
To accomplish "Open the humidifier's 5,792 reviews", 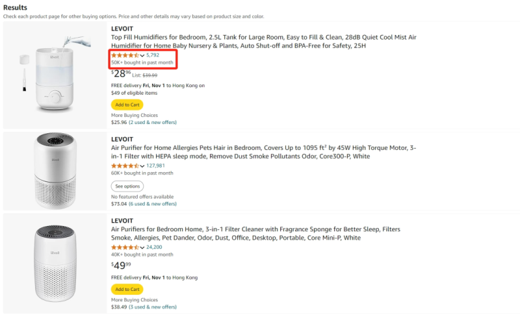I will 153,56.
